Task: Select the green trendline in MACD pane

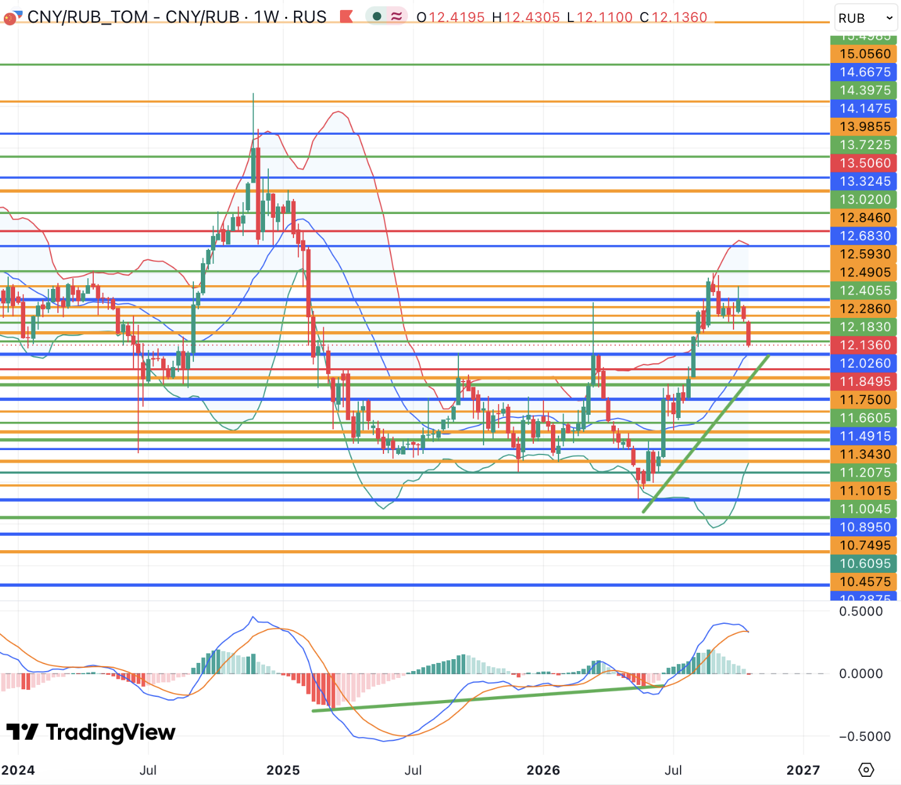Action: [x=488, y=698]
